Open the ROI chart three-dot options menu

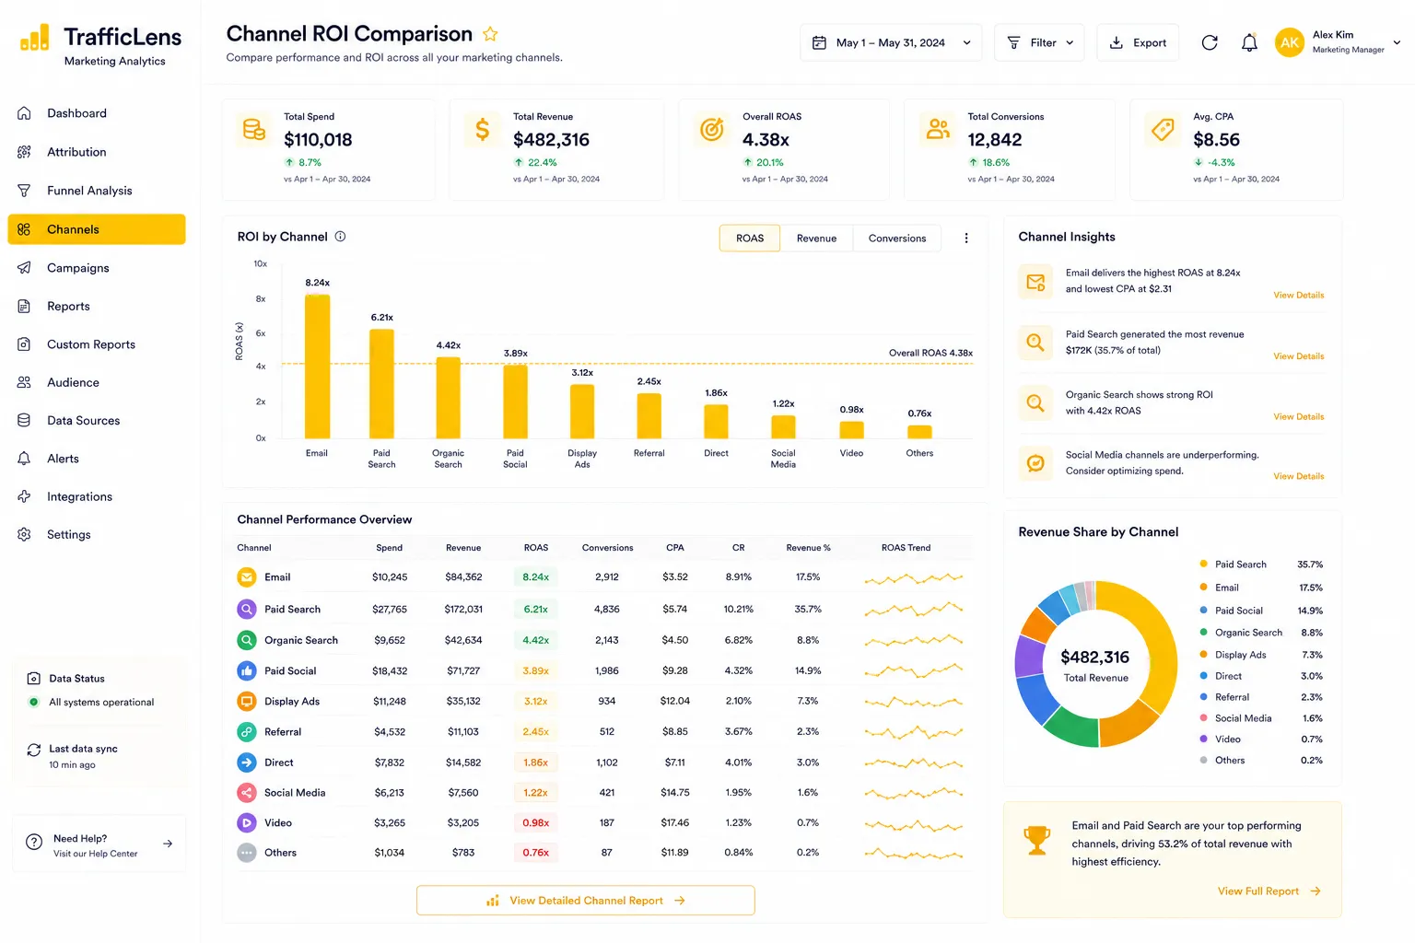click(x=965, y=238)
